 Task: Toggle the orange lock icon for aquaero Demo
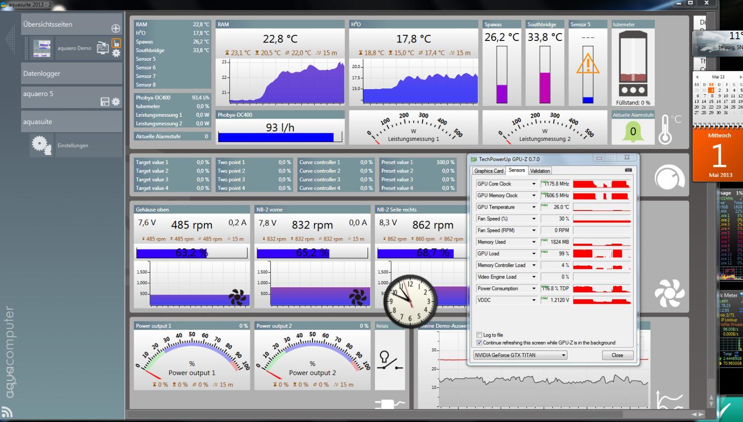116,43
